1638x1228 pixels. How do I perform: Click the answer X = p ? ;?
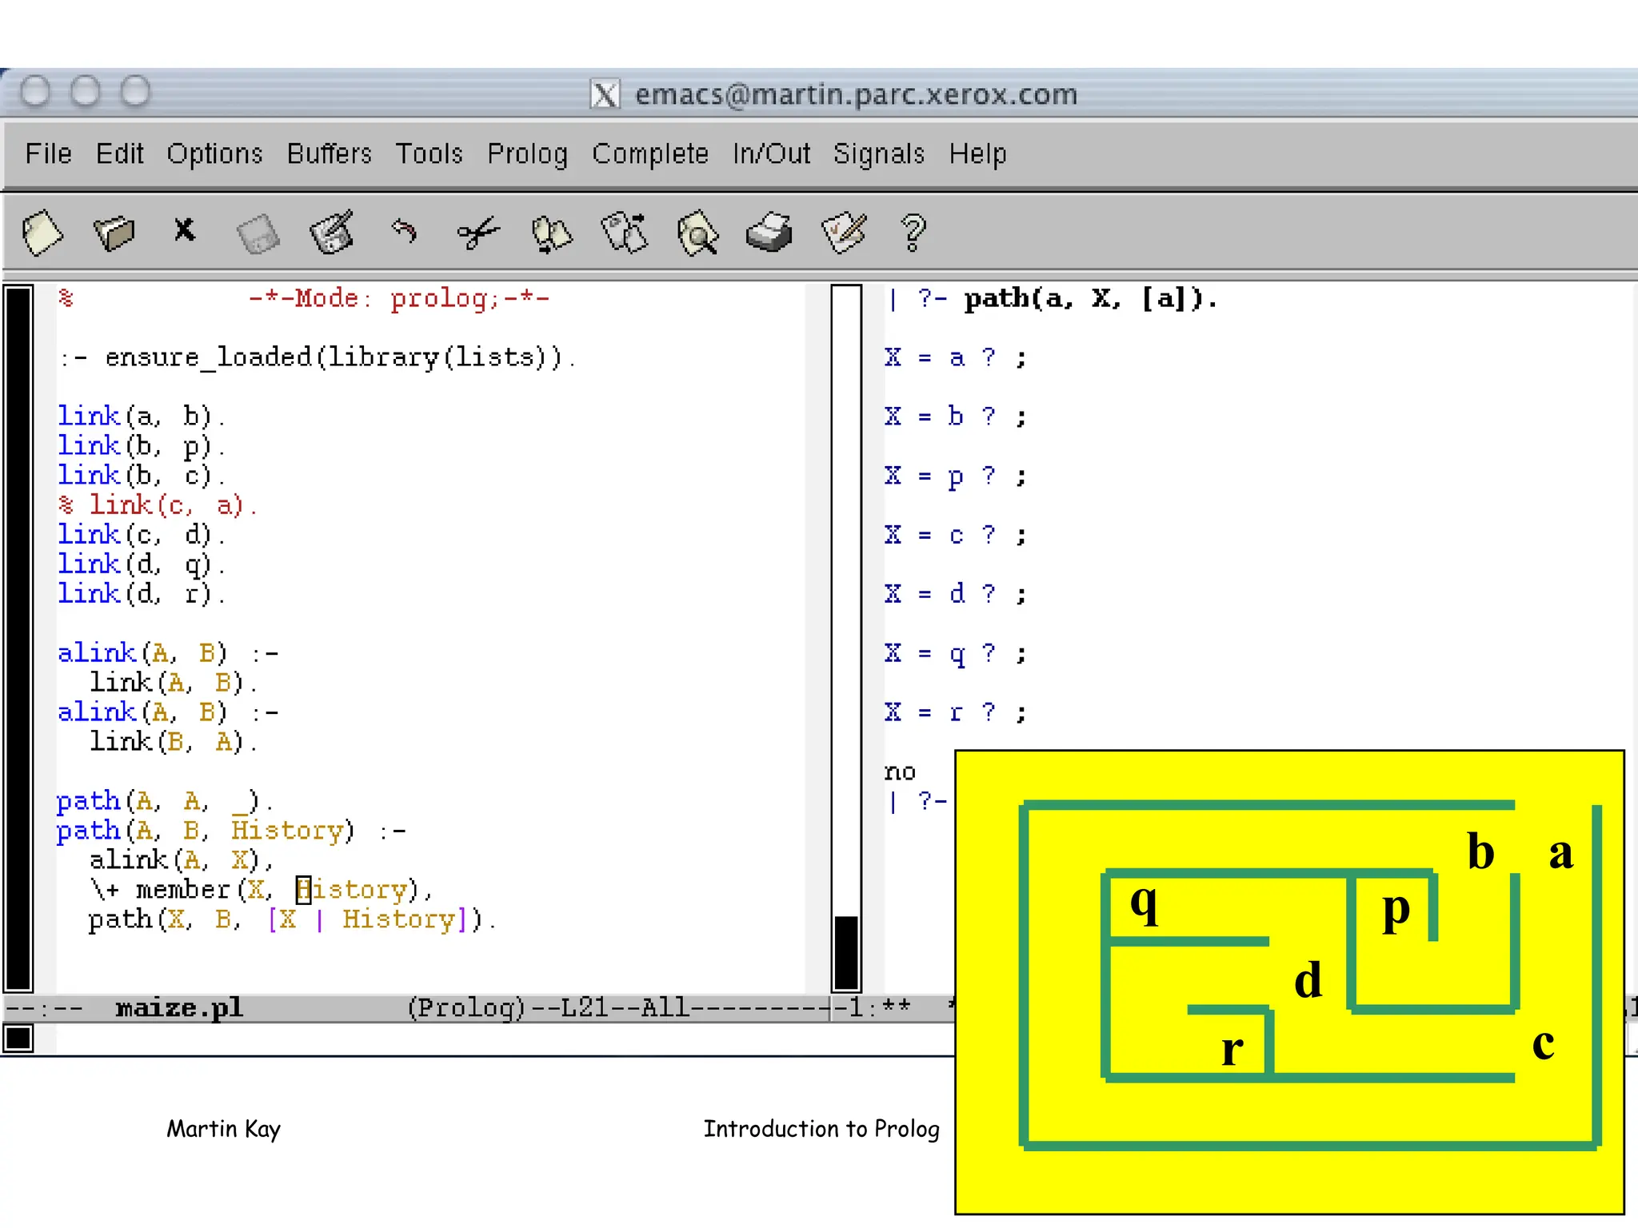(x=956, y=476)
